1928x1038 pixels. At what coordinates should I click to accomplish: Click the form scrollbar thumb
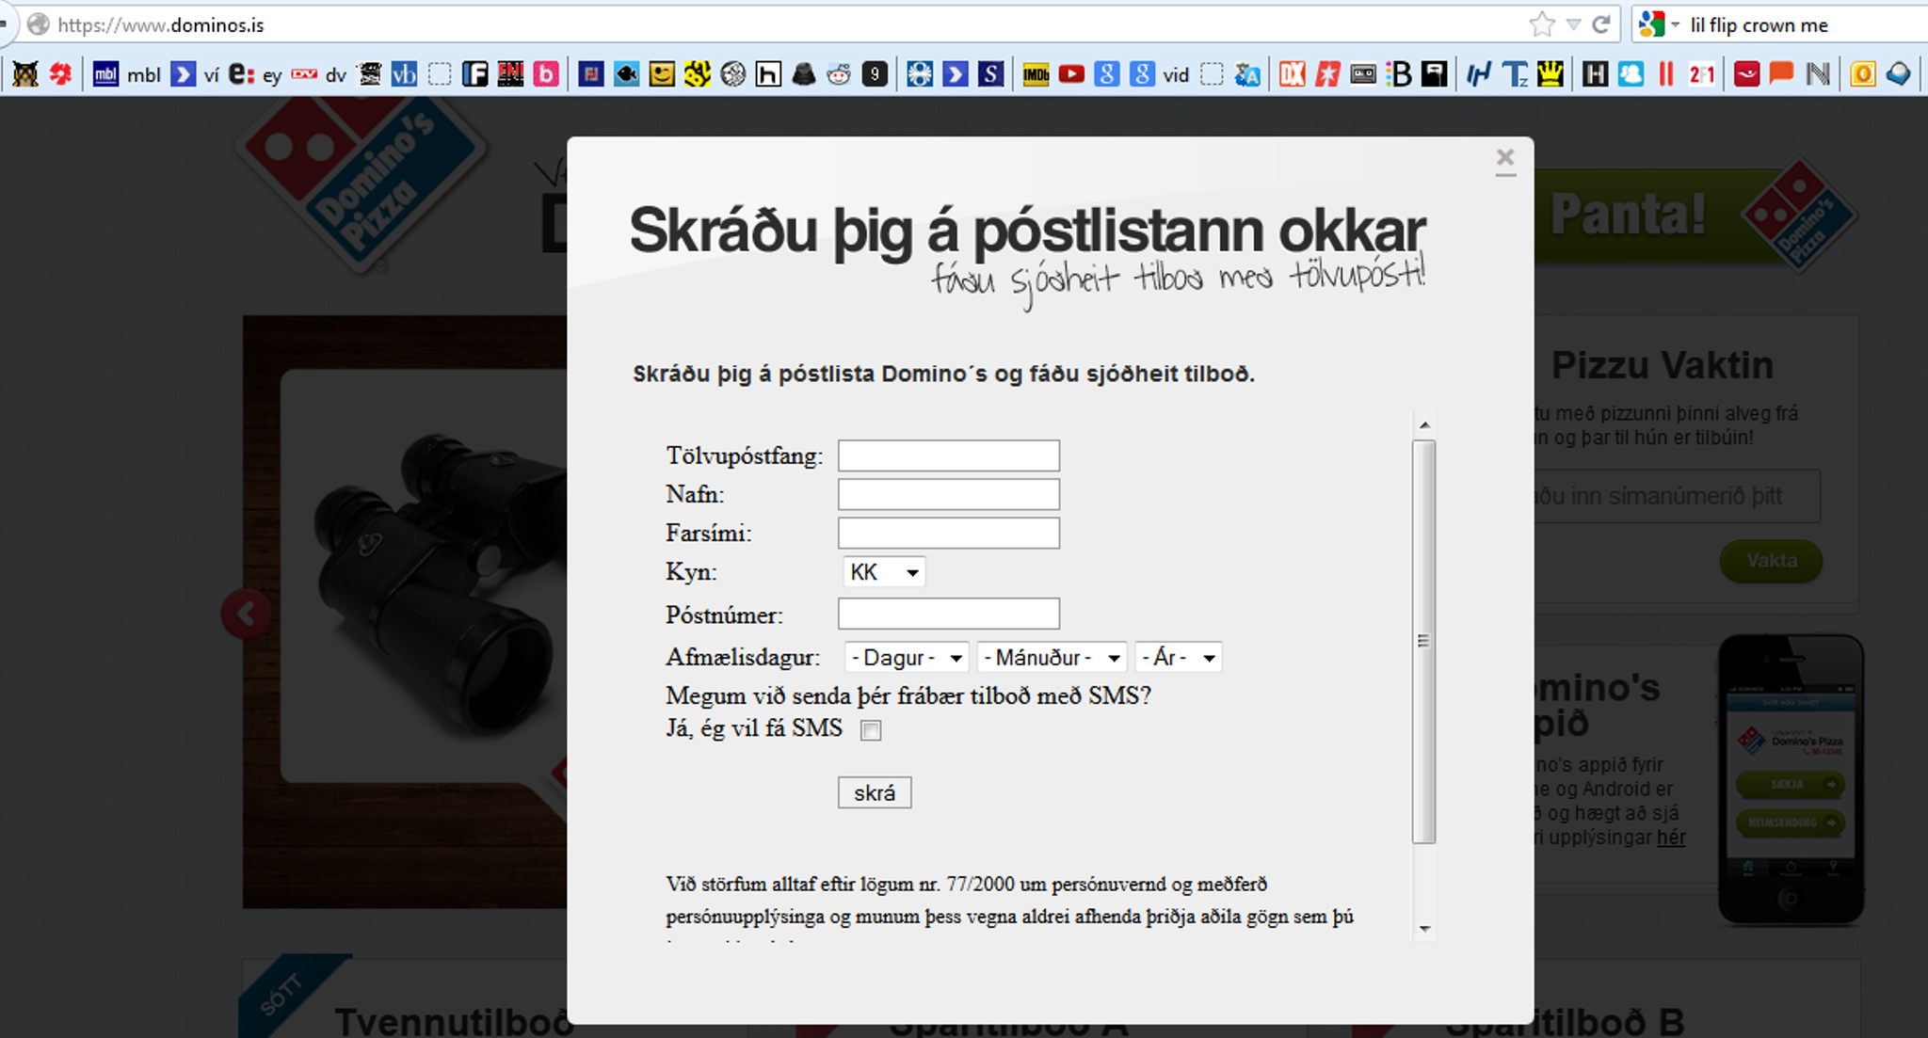pos(1424,642)
